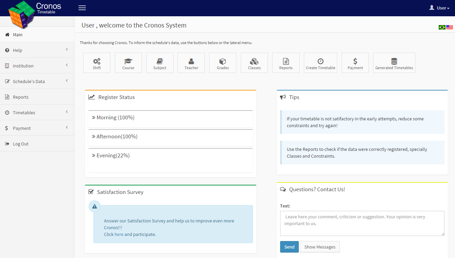Open the User dropdown menu

(439, 8)
